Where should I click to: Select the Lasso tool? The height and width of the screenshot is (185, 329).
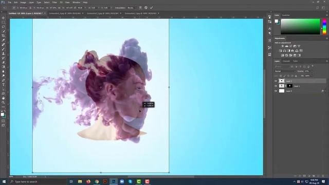tap(3, 27)
